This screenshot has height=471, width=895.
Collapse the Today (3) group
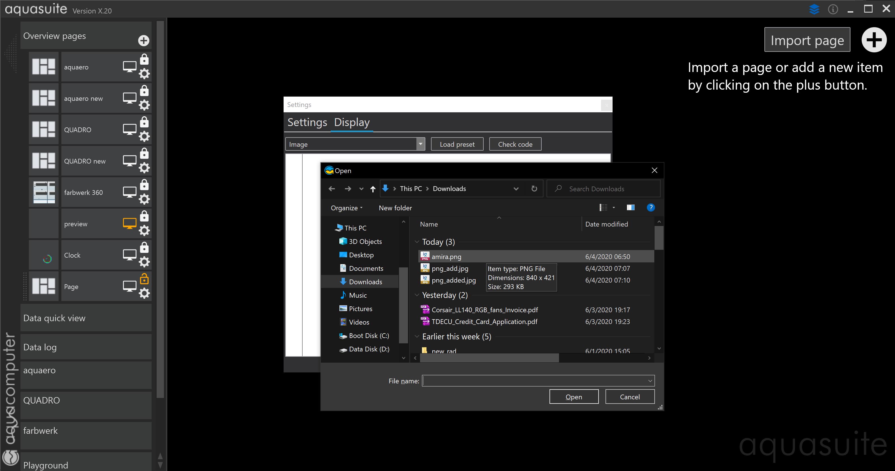[417, 242]
